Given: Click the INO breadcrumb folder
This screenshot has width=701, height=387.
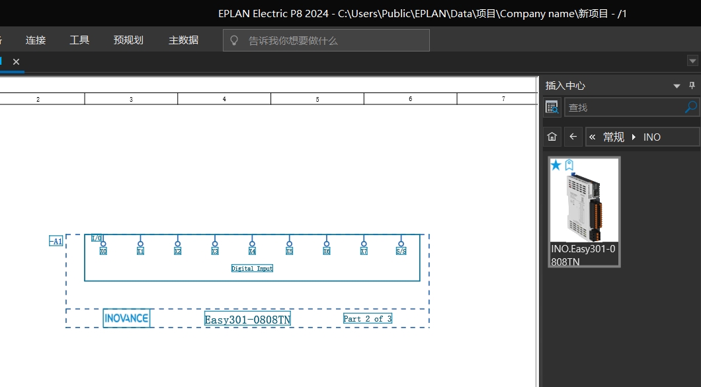Looking at the screenshot, I should tap(652, 137).
